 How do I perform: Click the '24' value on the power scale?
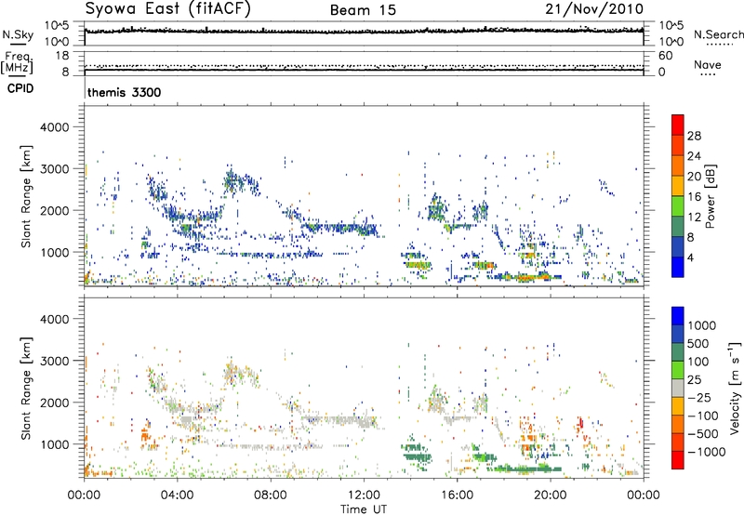coord(694,156)
